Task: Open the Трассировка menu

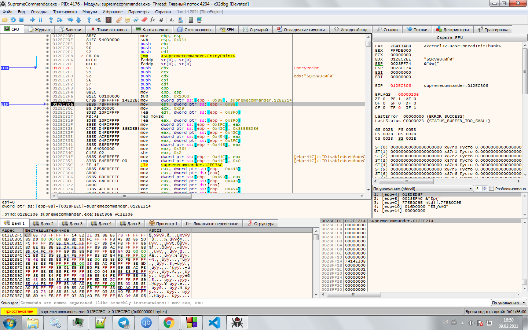Action: coord(65,12)
